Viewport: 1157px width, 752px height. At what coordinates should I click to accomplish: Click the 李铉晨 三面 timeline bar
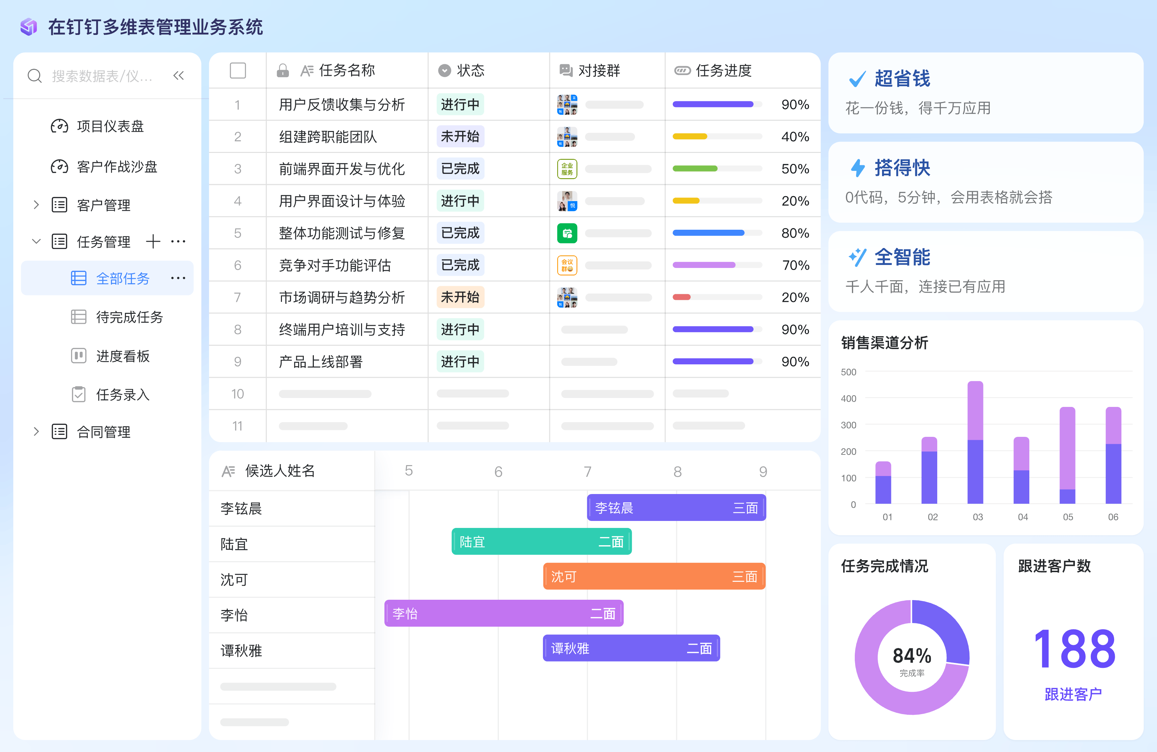(x=676, y=508)
